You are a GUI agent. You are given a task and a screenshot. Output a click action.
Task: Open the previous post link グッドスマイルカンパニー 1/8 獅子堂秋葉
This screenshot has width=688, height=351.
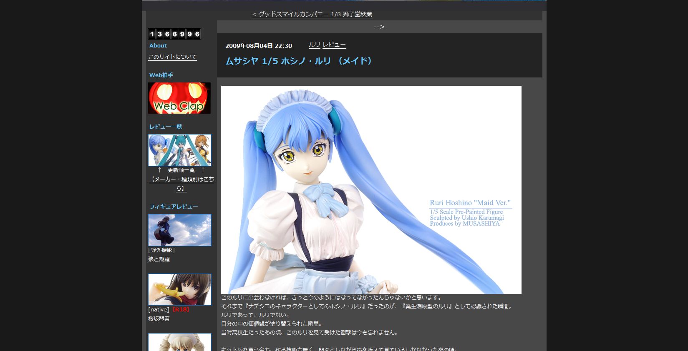click(x=312, y=14)
